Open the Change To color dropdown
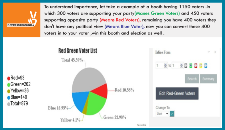 click(163, 114)
